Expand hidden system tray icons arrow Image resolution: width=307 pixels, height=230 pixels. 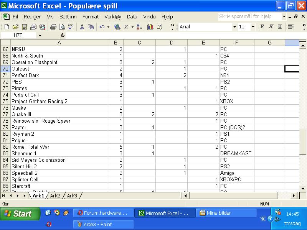tap(271, 219)
